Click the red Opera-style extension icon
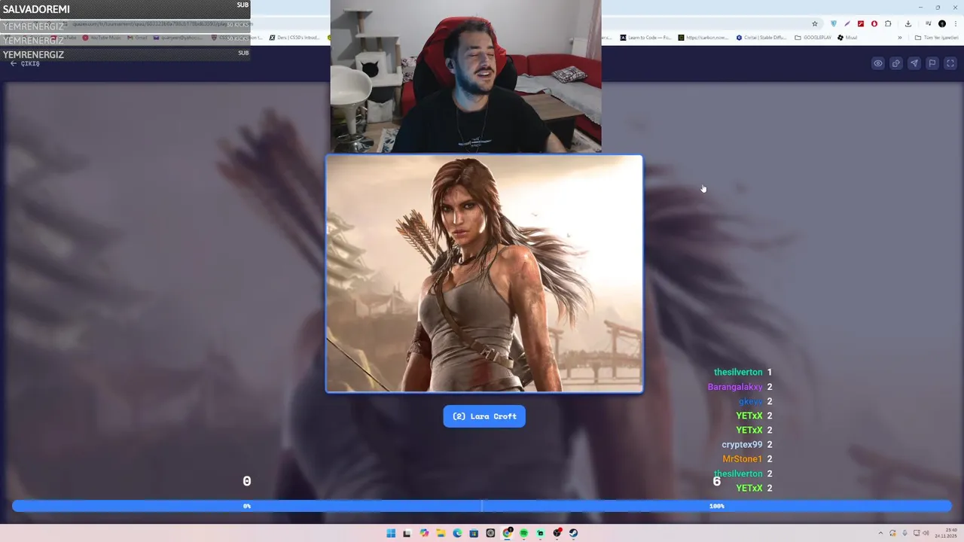 [874, 24]
